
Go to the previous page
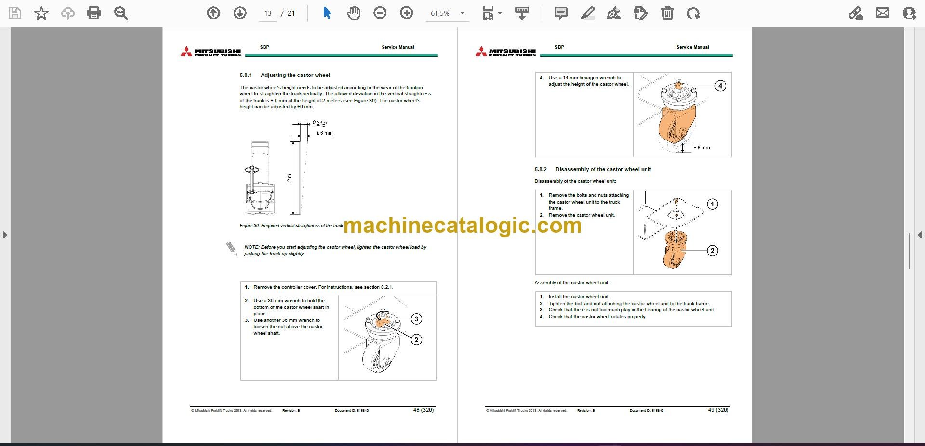pos(213,13)
